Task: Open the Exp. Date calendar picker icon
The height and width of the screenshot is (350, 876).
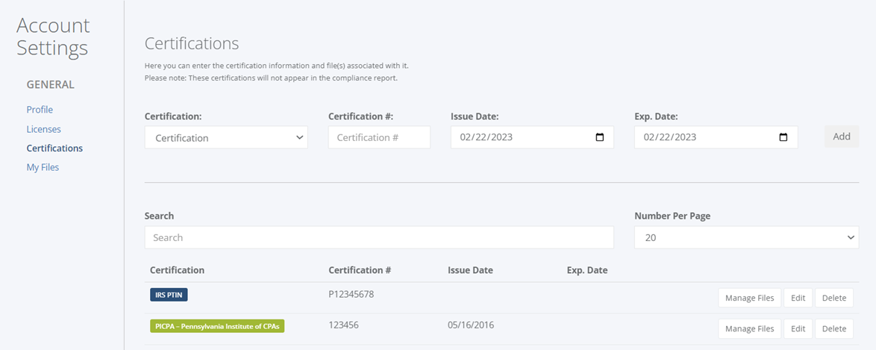Action: [783, 137]
